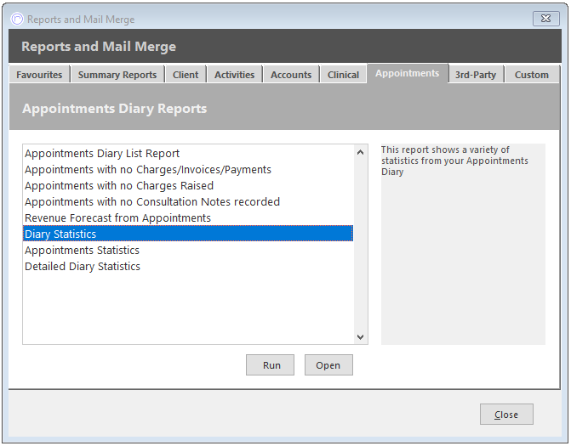Image resolution: width=571 pixels, height=446 pixels.
Task: Select Detailed Diary Statistics report
Action: pyautogui.click(x=188, y=266)
